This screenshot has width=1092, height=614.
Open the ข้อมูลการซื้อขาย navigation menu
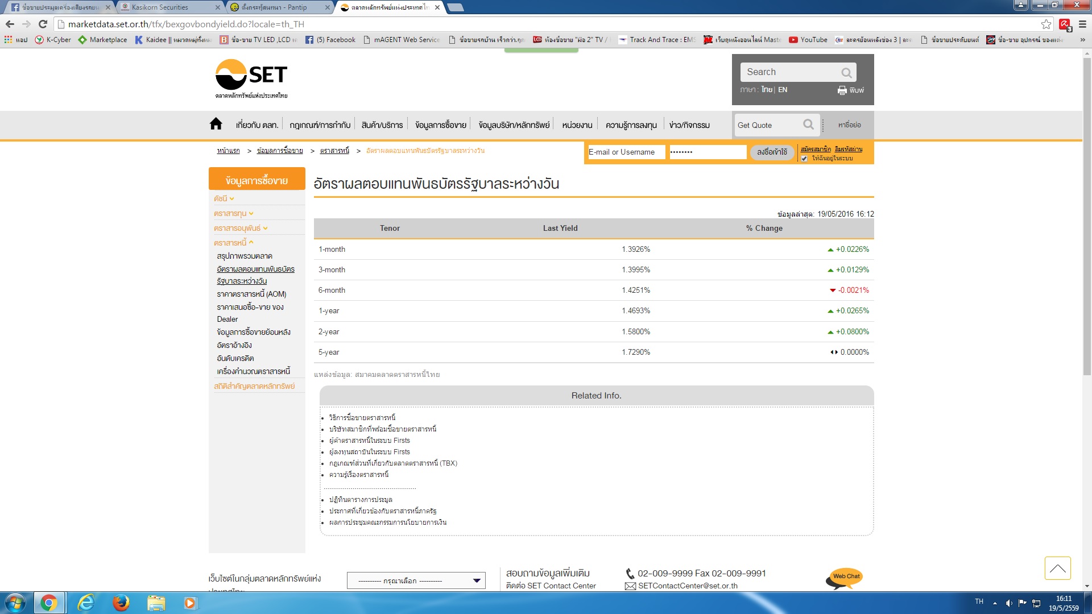point(440,125)
